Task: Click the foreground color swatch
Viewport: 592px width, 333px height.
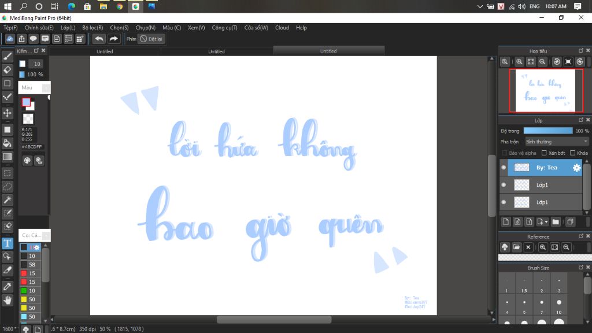Action: (26, 102)
